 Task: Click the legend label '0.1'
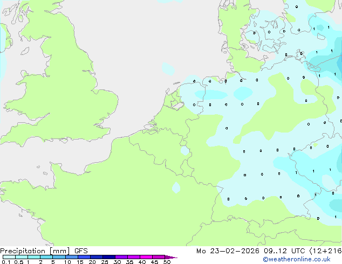coord(6,262)
